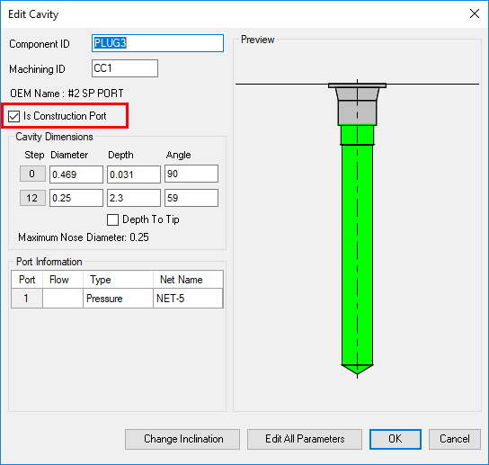Image resolution: width=489 pixels, height=465 pixels.
Task: Click the green cavity drill in preview
Action: click(x=358, y=250)
